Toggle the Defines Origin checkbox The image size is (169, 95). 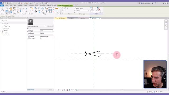click(x=41, y=38)
